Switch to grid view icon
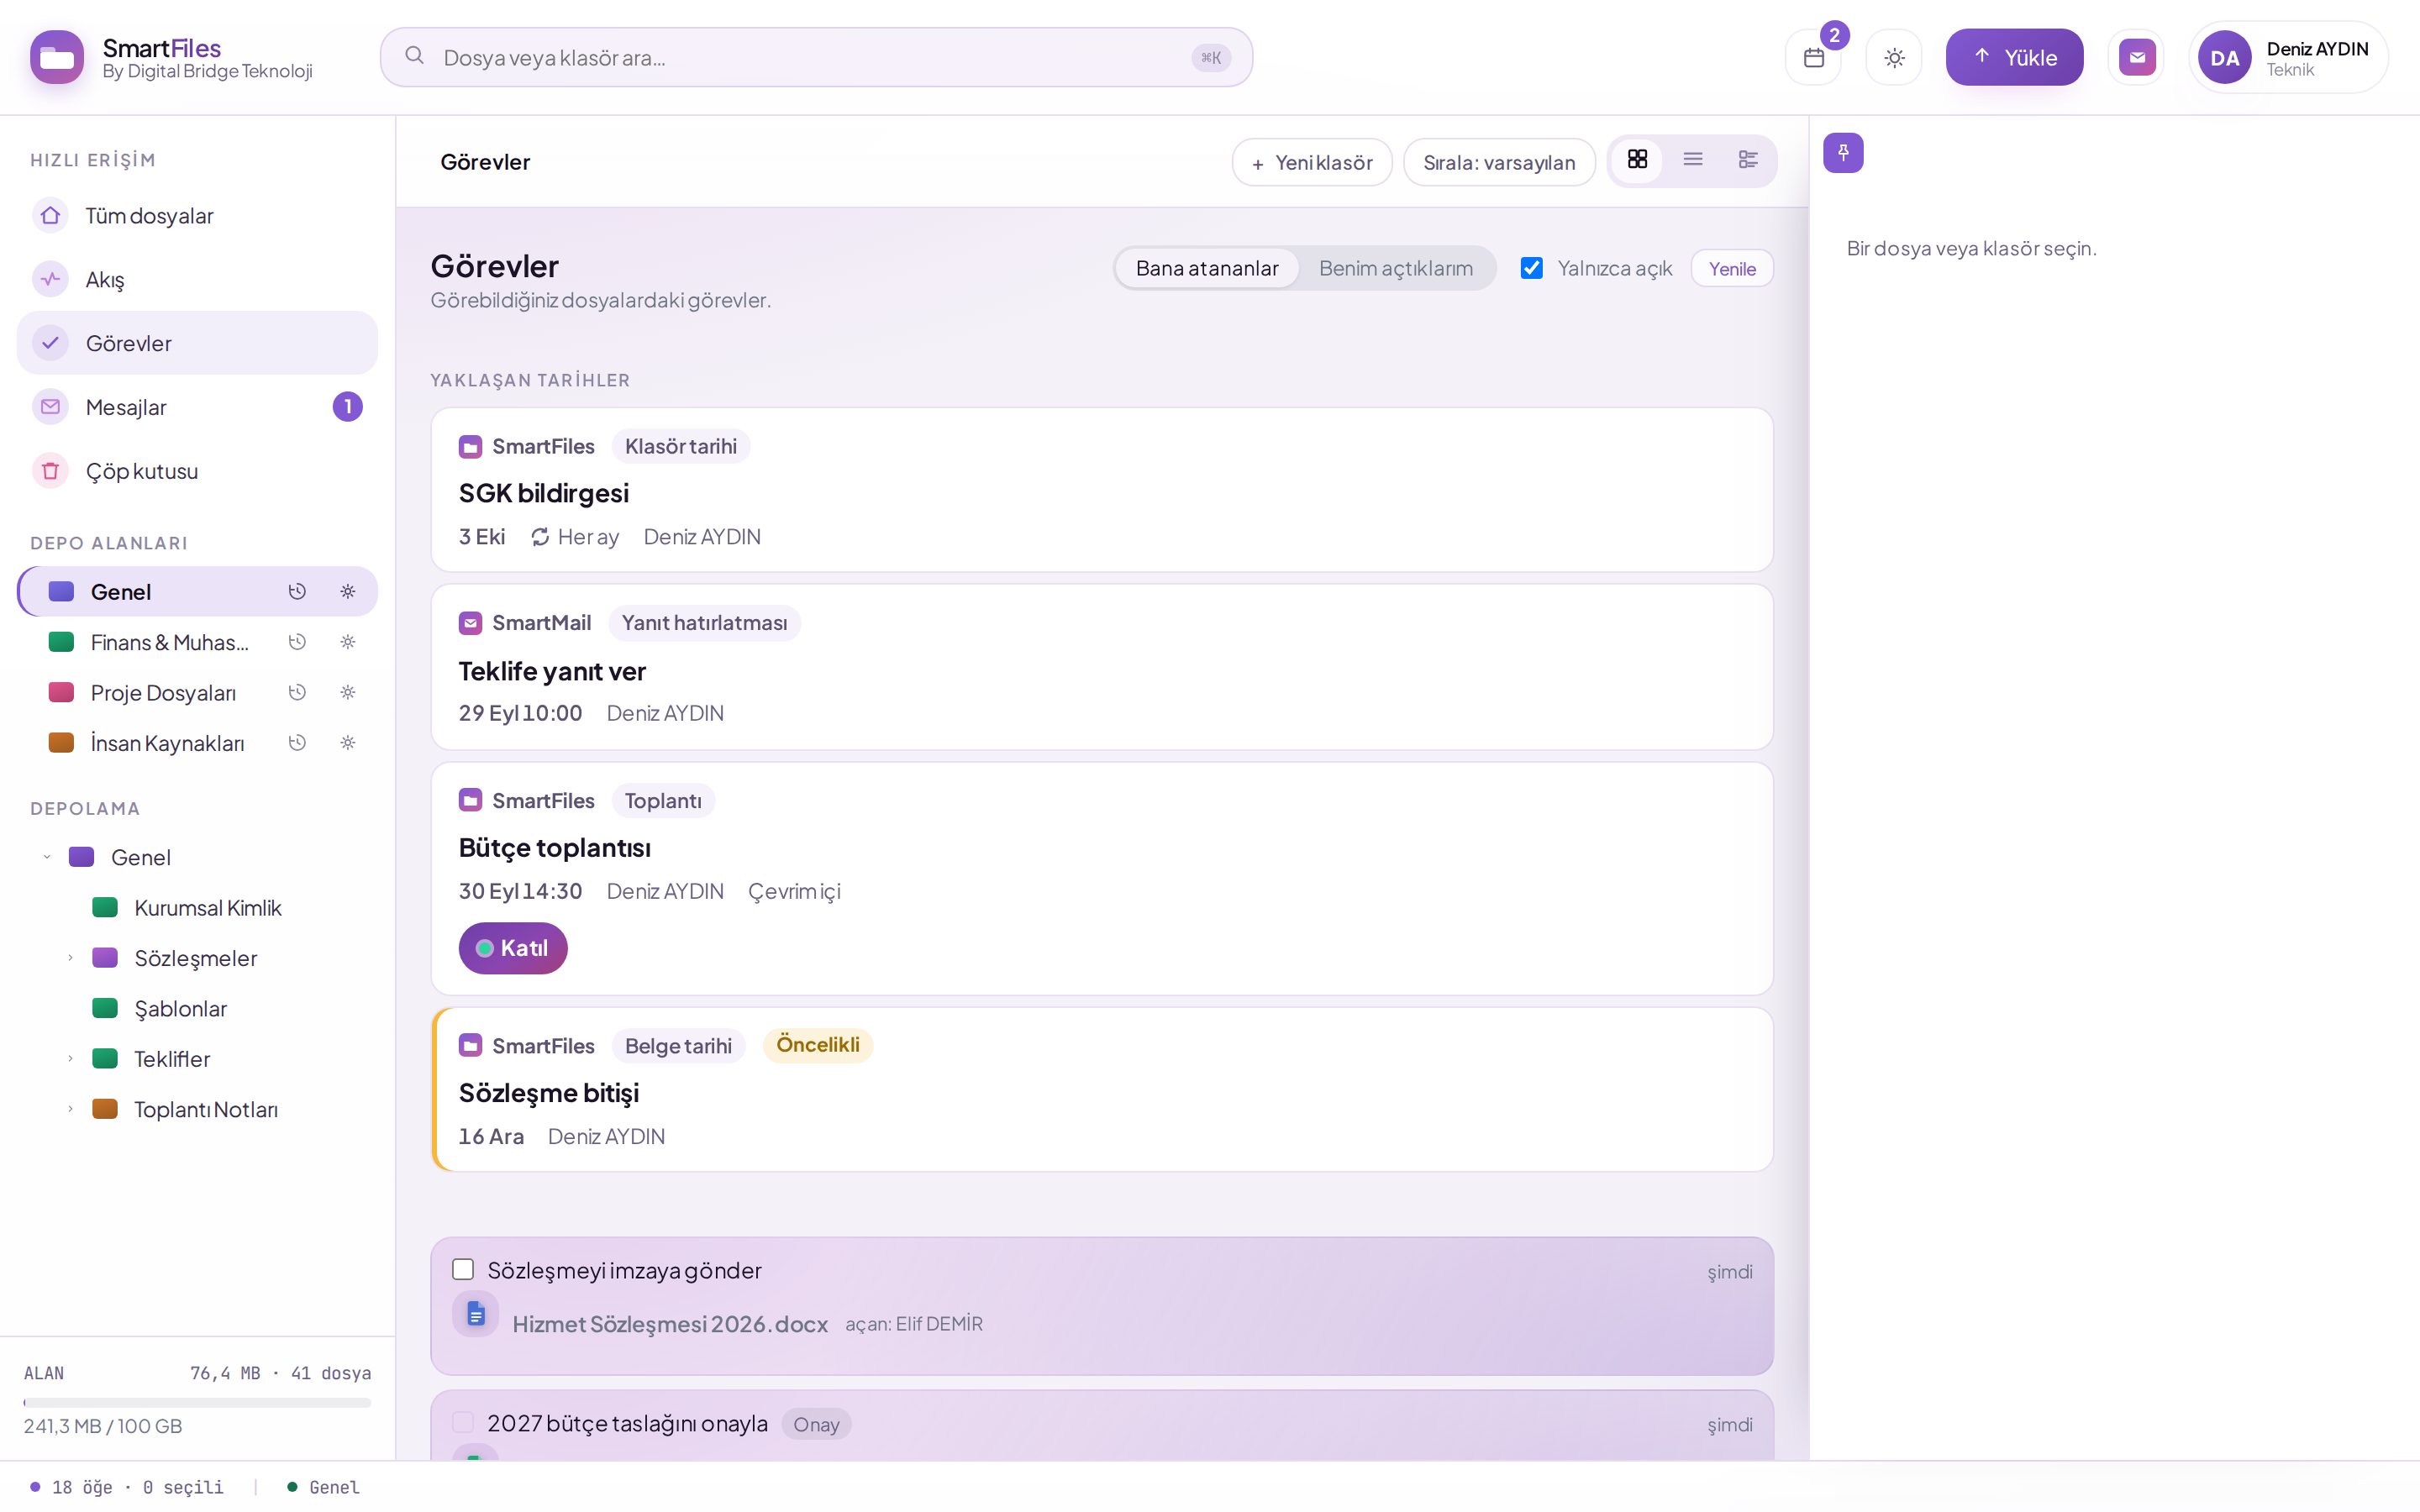This screenshot has height=1512, width=2420. 1637,160
